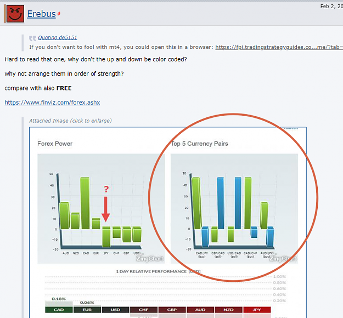Click the 'Attached Image (click to enlarge)' caption
This screenshot has height=318, width=343.
tap(70, 121)
